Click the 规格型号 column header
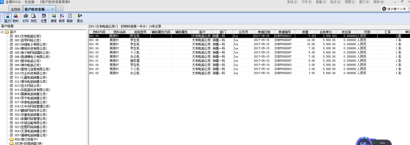Viewport: 410px width, 145px height. click(140, 32)
